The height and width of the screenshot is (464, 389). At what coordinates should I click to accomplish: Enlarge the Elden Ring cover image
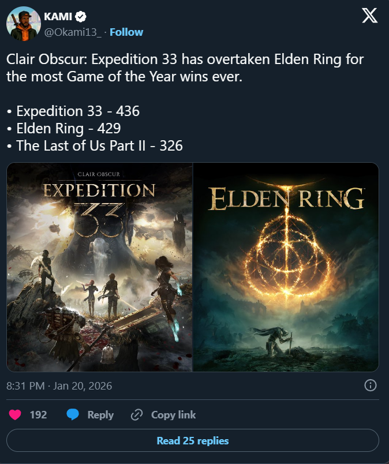[x=286, y=267]
